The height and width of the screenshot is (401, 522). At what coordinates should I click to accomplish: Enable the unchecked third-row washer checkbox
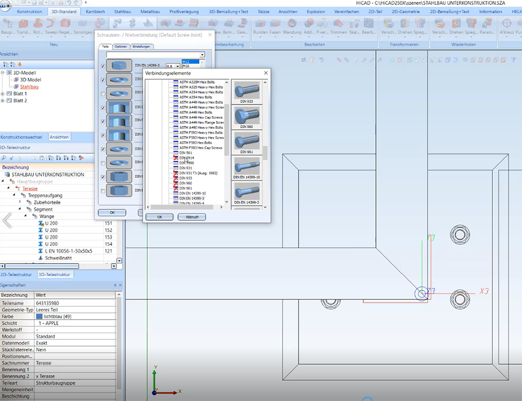pyautogui.click(x=103, y=94)
